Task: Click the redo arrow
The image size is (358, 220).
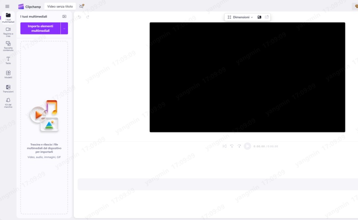Action: click(88, 17)
